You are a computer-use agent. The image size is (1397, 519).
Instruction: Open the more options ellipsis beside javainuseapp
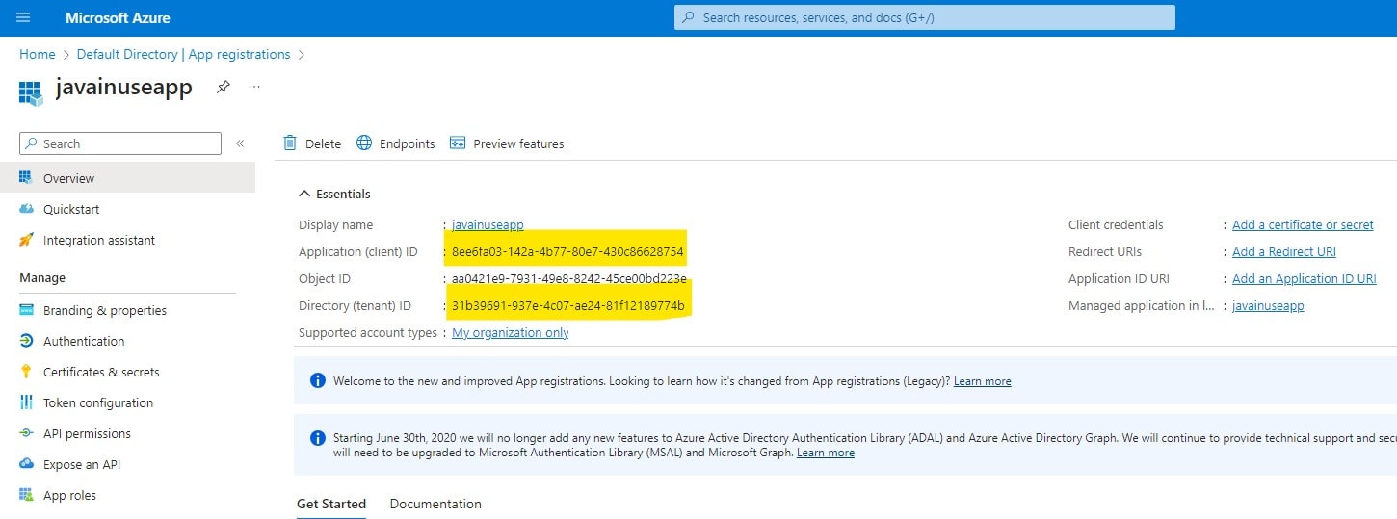pos(254,87)
